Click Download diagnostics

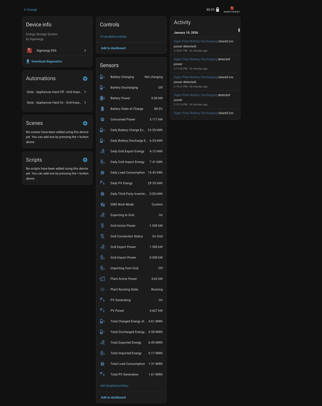pos(46,61)
